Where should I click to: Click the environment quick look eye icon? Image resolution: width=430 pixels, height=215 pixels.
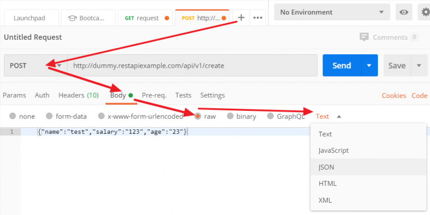pos(404,12)
